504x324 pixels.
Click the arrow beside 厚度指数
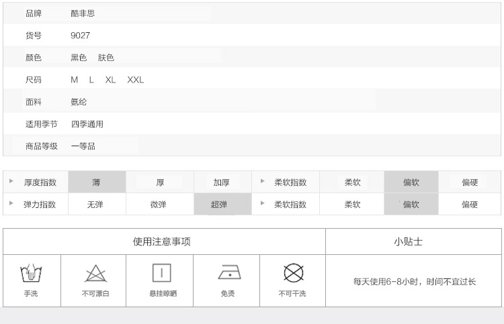[11, 181]
